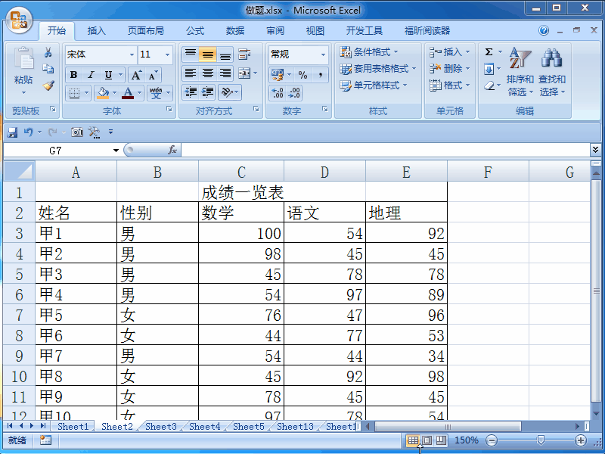The height and width of the screenshot is (454, 605).
Task: Switch to the 页面布局 ribbon tab
Action: point(146,31)
